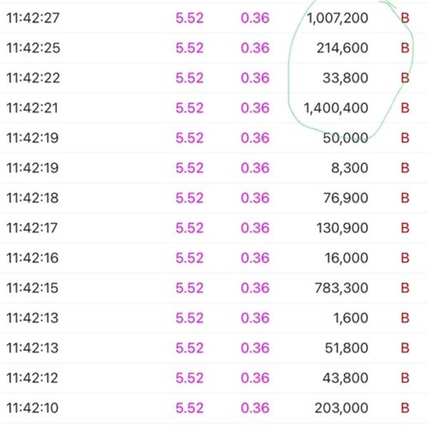Select the 214,600 volume trade
Image resolution: width=428 pixels, height=428 pixels.
[342, 48]
